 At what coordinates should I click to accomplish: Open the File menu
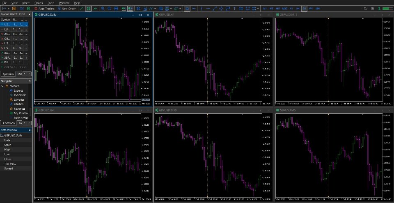[x=4, y=3]
